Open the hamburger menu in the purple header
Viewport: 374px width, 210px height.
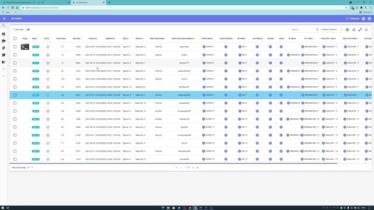[4, 19]
